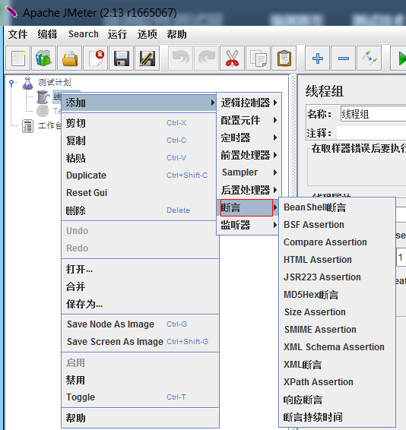Expand the 配置元件 submenu
This screenshot has width=406, height=430.
coord(249,120)
